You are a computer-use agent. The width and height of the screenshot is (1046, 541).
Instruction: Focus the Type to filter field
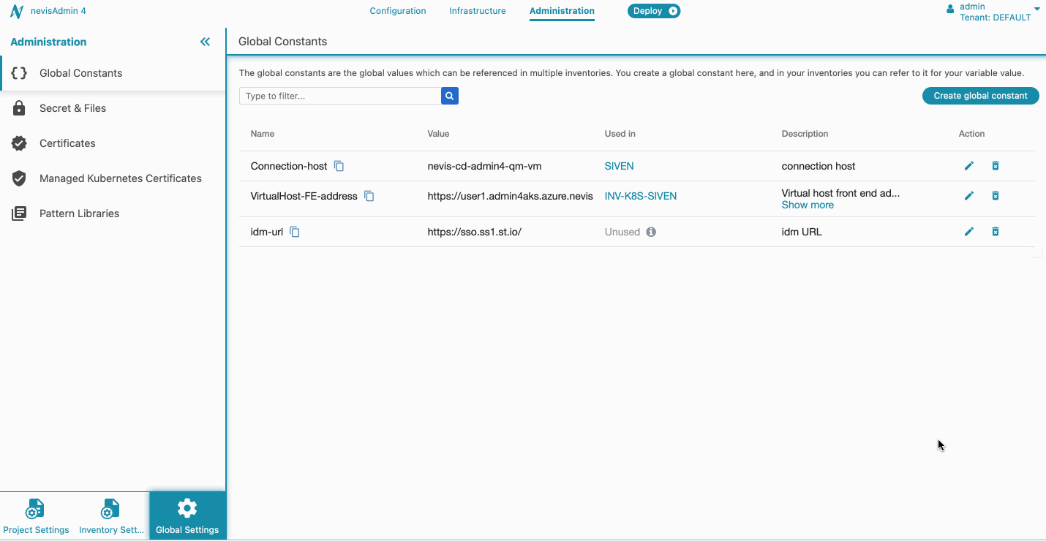pos(340,96)
